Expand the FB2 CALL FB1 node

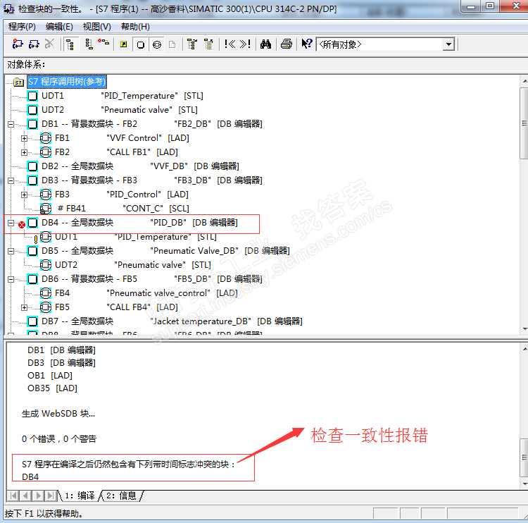pyautogui.click(x=24, y=152)
